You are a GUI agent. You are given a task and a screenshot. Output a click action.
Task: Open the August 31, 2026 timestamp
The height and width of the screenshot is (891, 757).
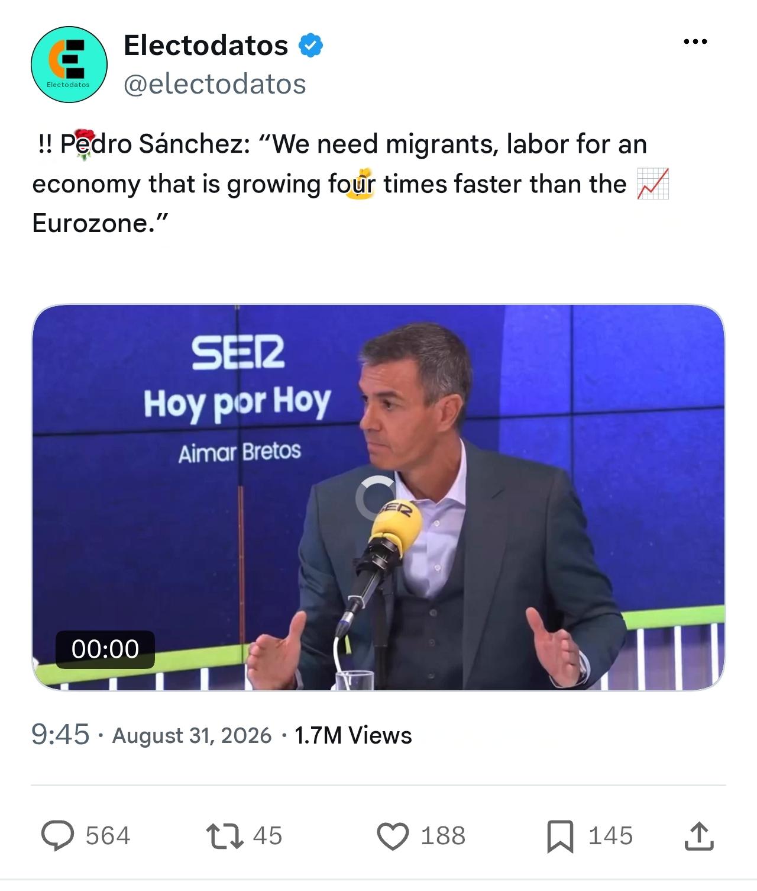pos(192,735)
